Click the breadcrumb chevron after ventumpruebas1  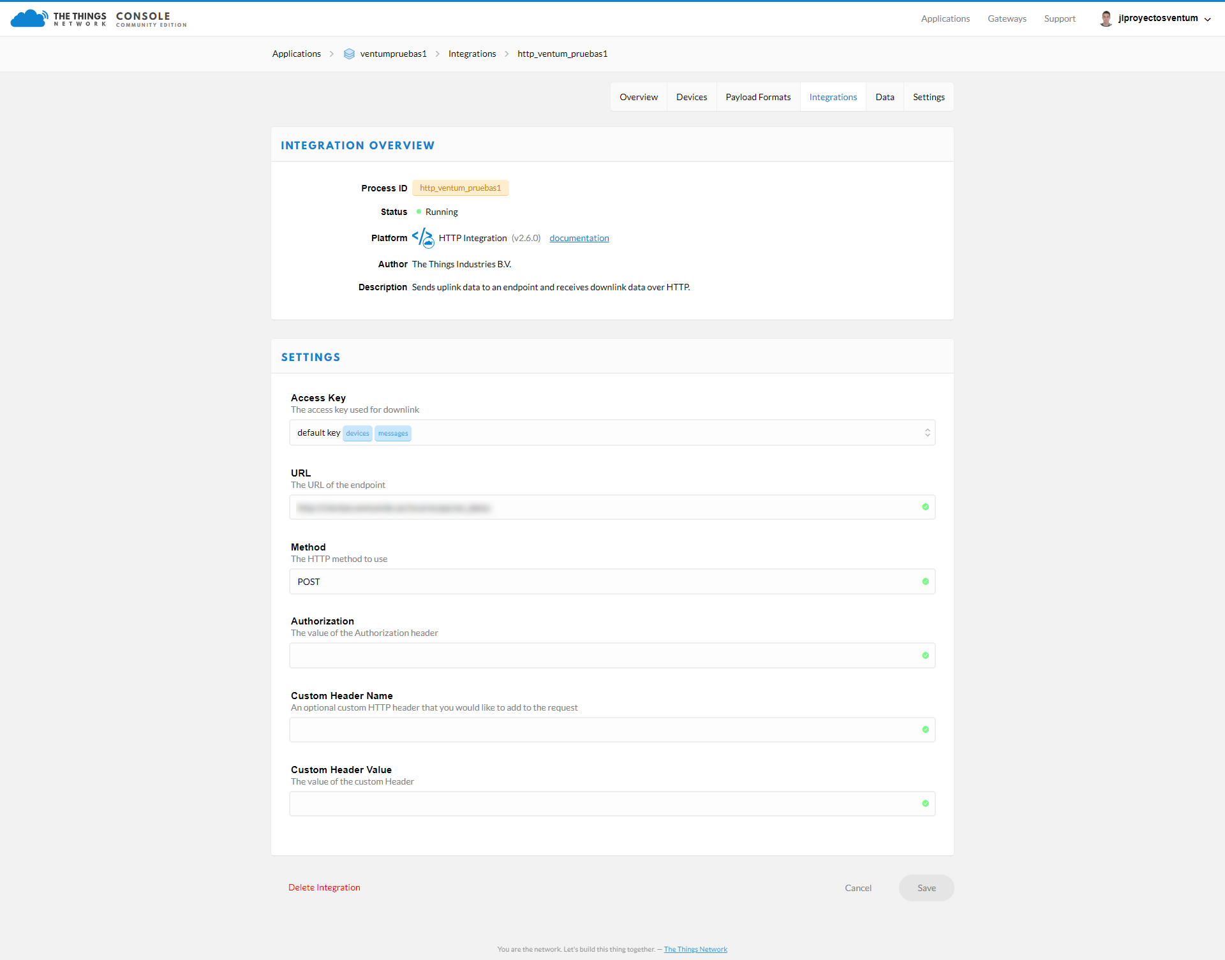coord(438,54)
